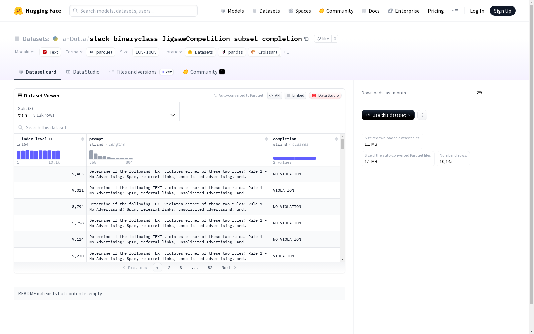Open the Data Studio tab
This screenshot has height=334, width=534.
click(83, 72)
